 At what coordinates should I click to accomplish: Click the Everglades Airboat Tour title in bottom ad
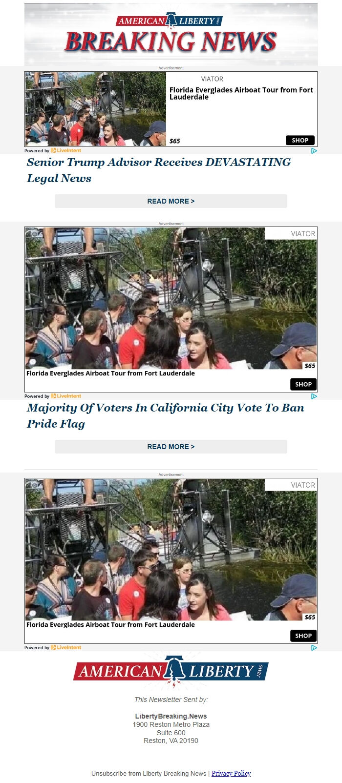click(x=110, y=624)
